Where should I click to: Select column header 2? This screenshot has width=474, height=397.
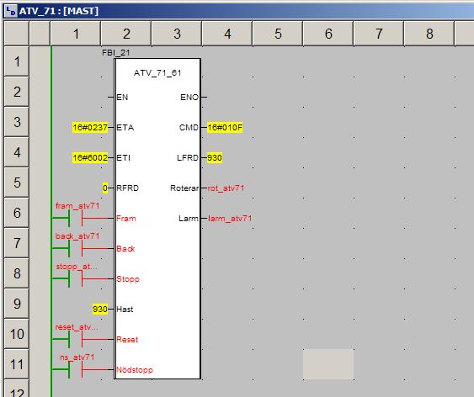pyautogui.click(x=126, y=34)
